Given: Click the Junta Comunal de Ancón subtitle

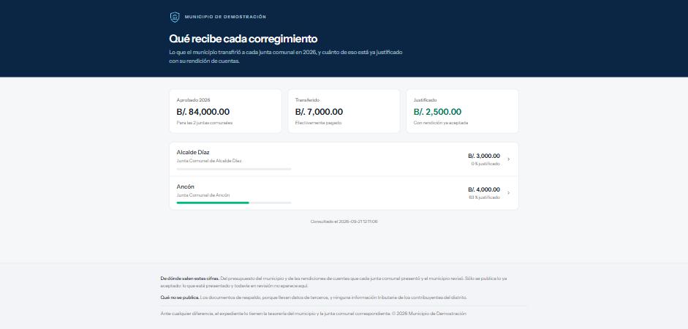Looking at the screenshot, I should click(203, 195).
